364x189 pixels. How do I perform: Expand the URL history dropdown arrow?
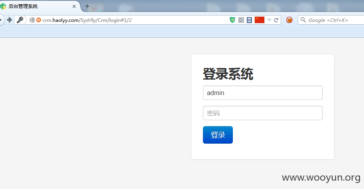click(x=269, y=20)
